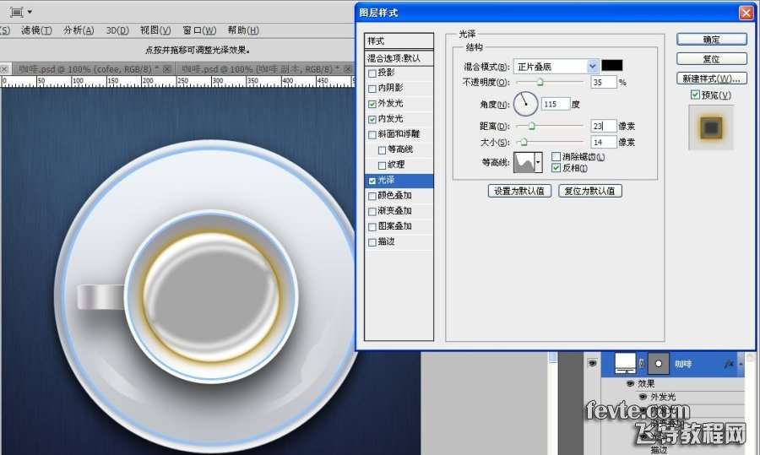This screenshot has height=455, width=760.
Task: Adjust the 不透明度 opacity slider
Action: coord(540,83)
